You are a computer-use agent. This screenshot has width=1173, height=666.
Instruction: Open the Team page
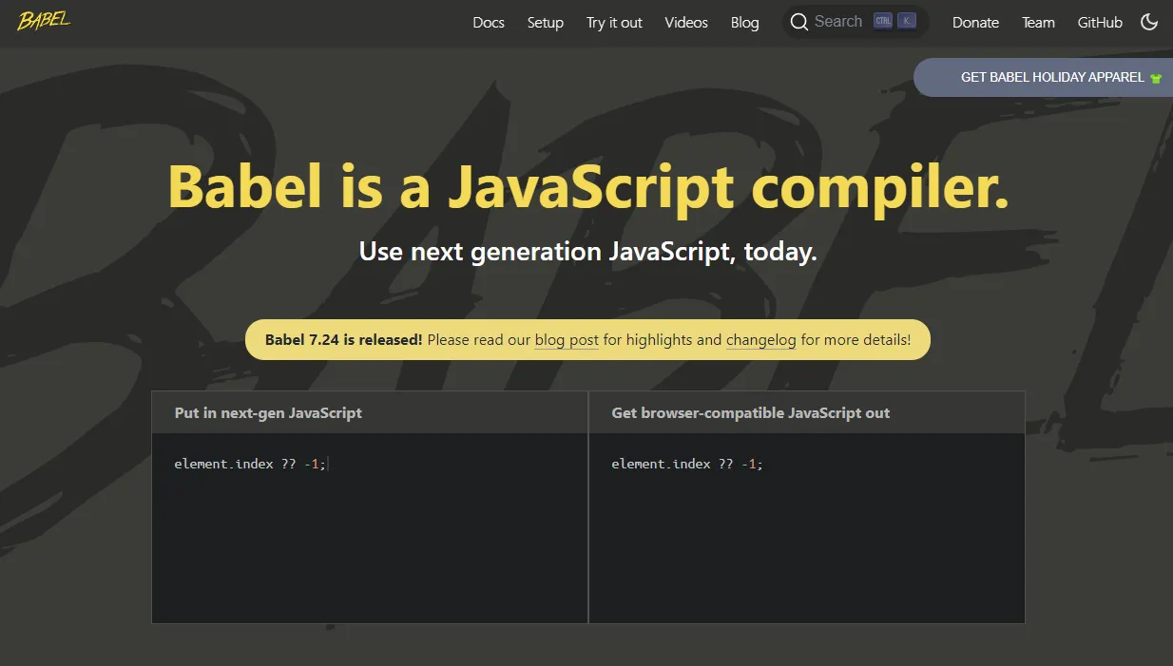click(x=1038, y=23)
